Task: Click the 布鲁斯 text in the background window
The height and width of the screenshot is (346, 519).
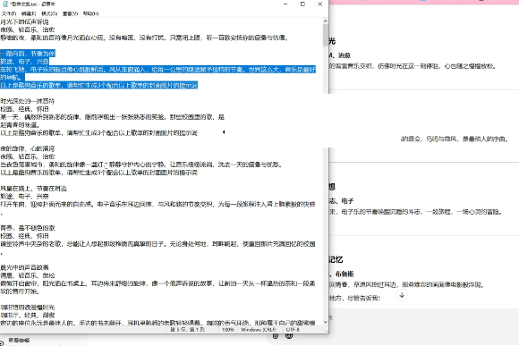Action: click(x=345, y=274)
